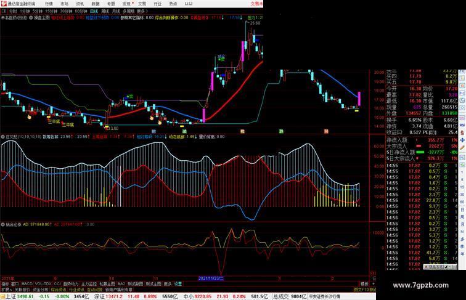
Task: Click the round icon beside 庄见愁 indicator
Action: (3, 137)
